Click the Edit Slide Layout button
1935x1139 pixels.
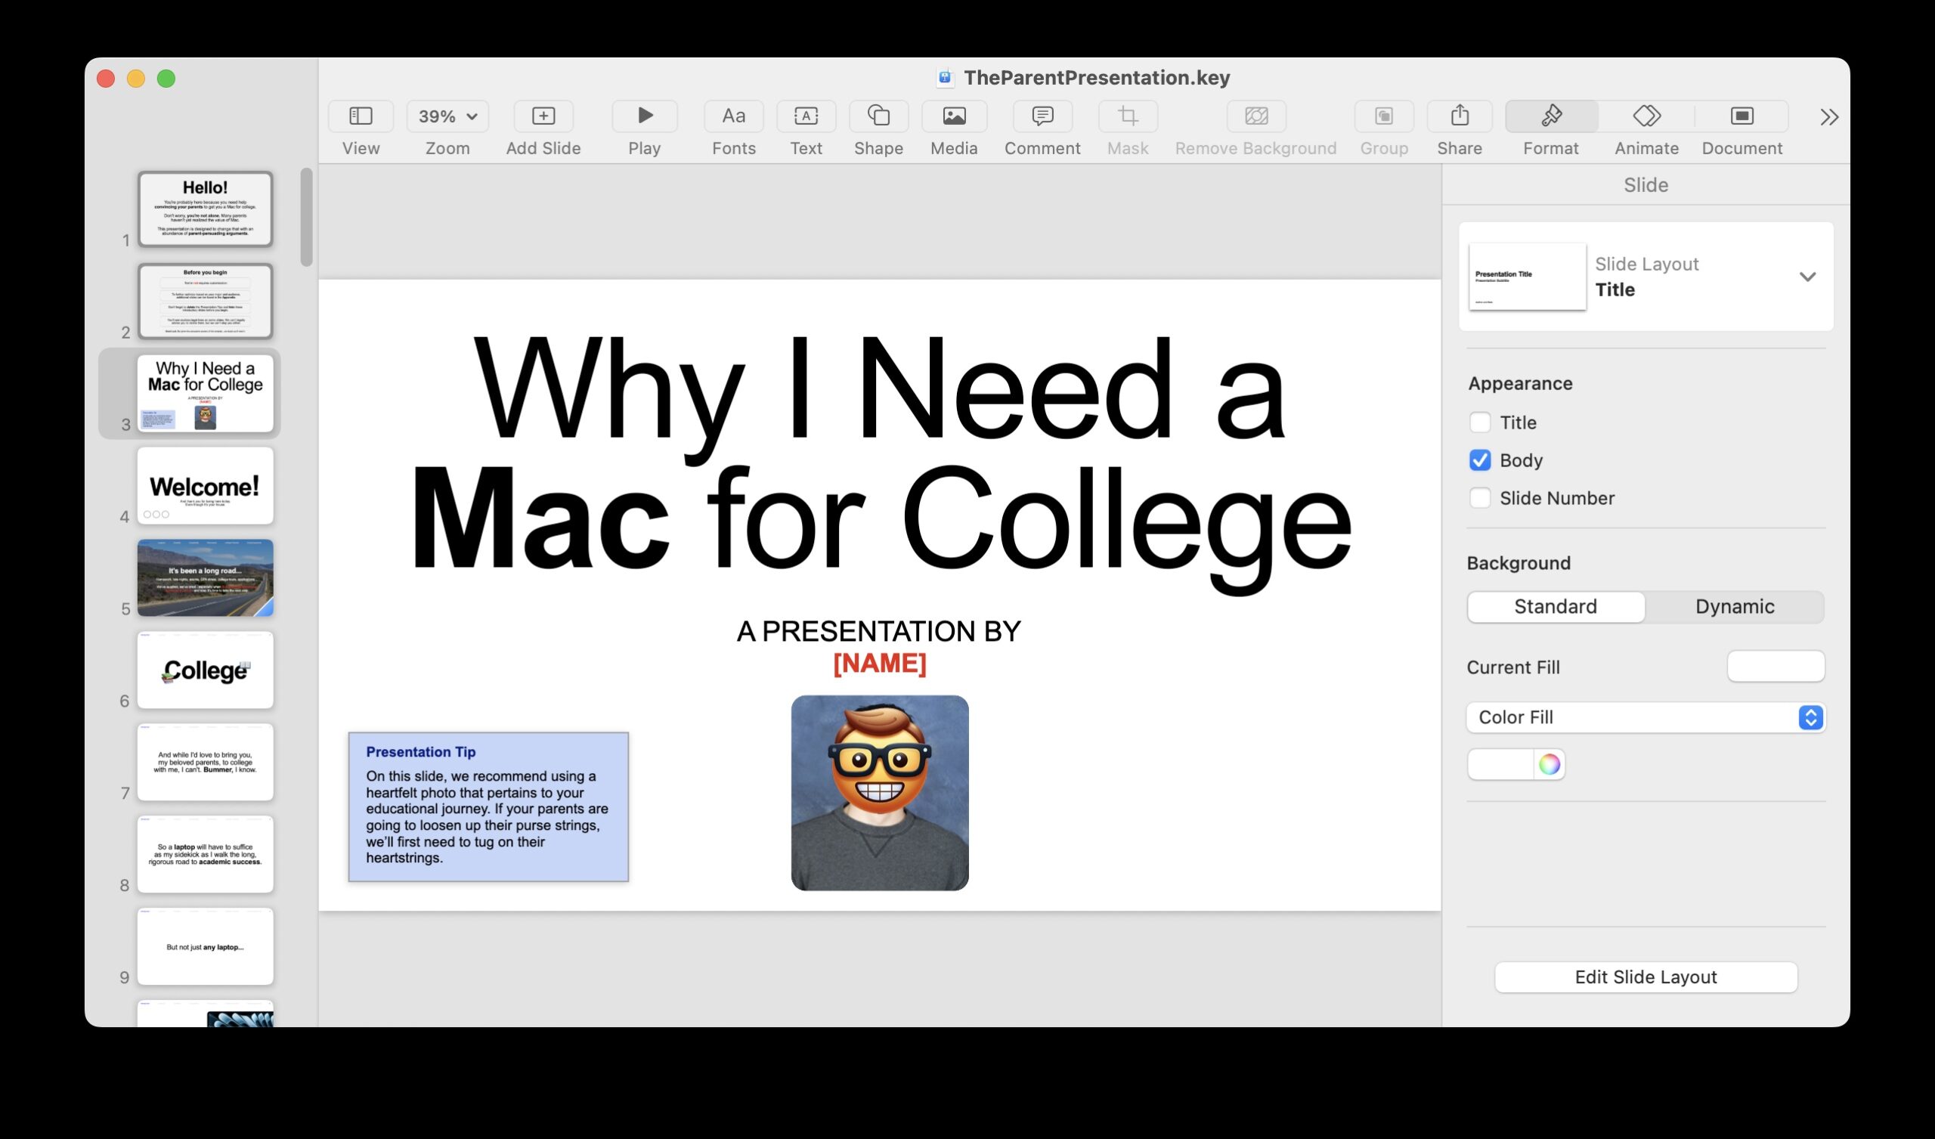point(1646,977)
